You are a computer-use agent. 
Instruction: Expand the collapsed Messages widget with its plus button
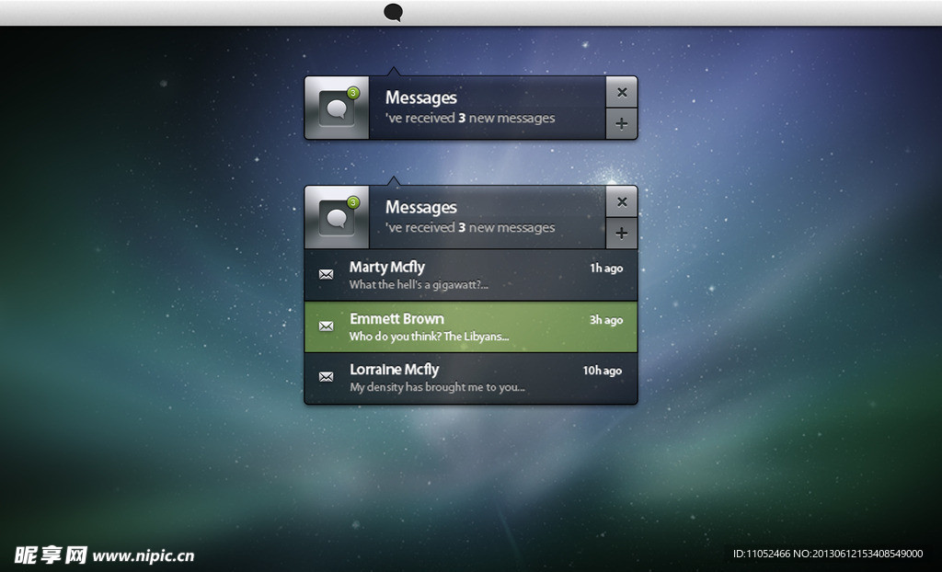click(x=622, y=124)
